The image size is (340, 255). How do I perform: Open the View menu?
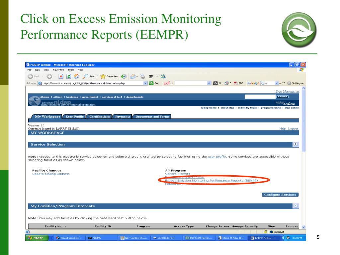46,70
